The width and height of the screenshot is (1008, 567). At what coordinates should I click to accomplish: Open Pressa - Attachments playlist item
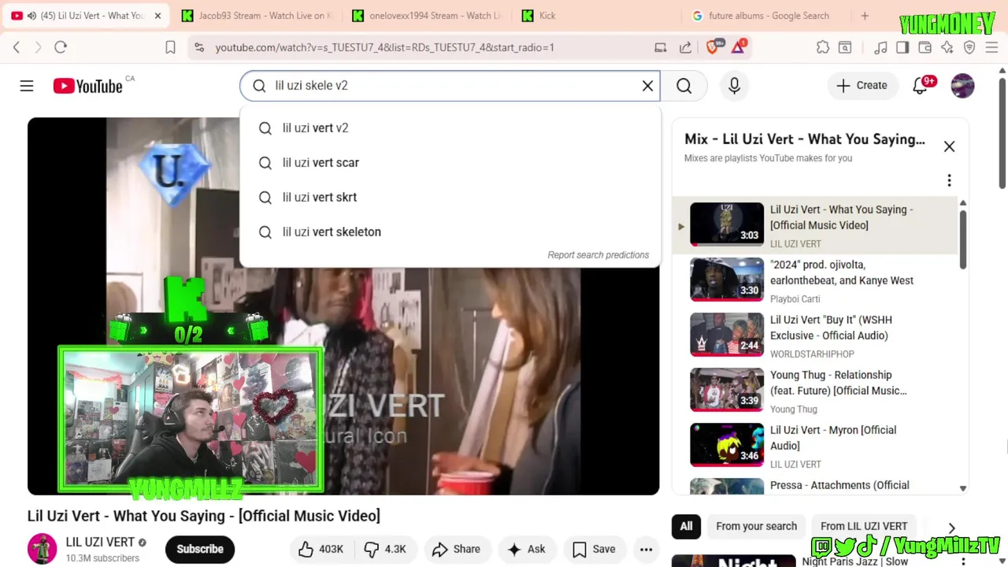click(x=815, y=485)
